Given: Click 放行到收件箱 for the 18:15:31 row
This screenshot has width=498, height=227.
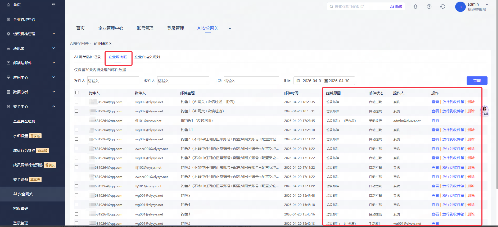Looking at the screenshot, I should point(453,111).
